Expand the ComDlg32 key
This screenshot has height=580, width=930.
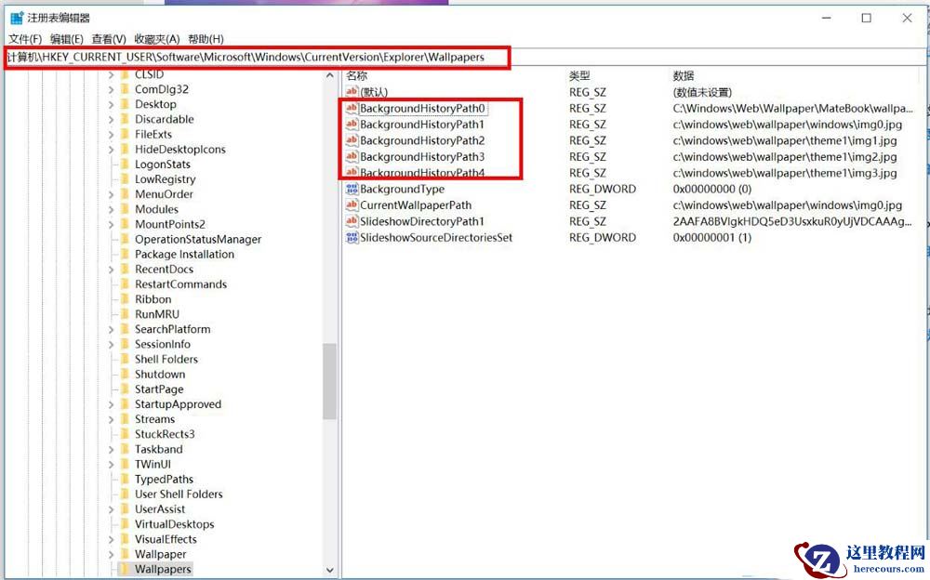pyautogui.click(x=111, y=89)
